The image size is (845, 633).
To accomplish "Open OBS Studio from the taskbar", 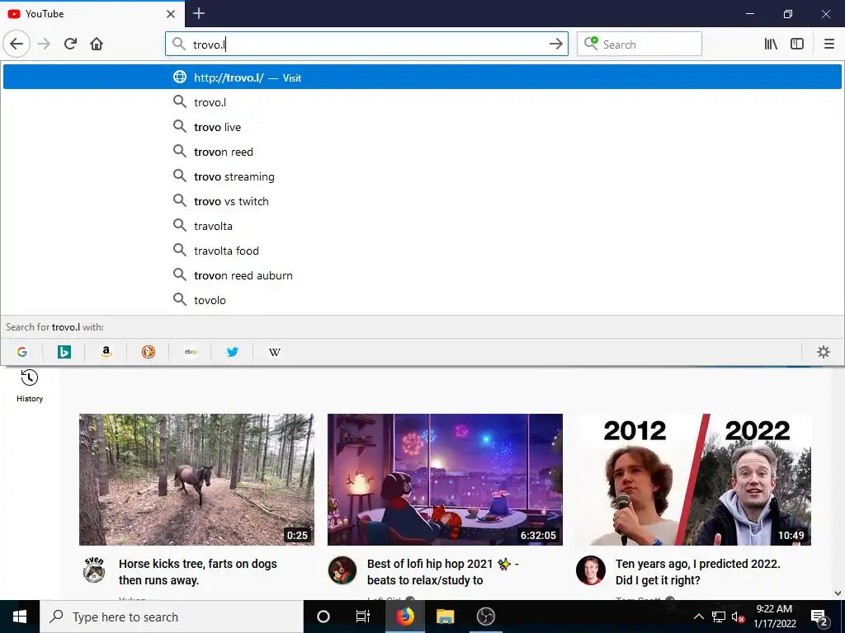I will pos(485,617).
